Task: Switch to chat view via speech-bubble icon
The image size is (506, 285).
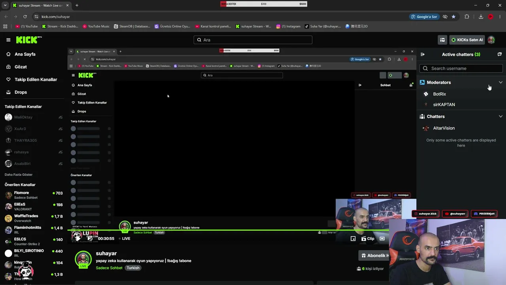Action: click(x=499, y=54)
